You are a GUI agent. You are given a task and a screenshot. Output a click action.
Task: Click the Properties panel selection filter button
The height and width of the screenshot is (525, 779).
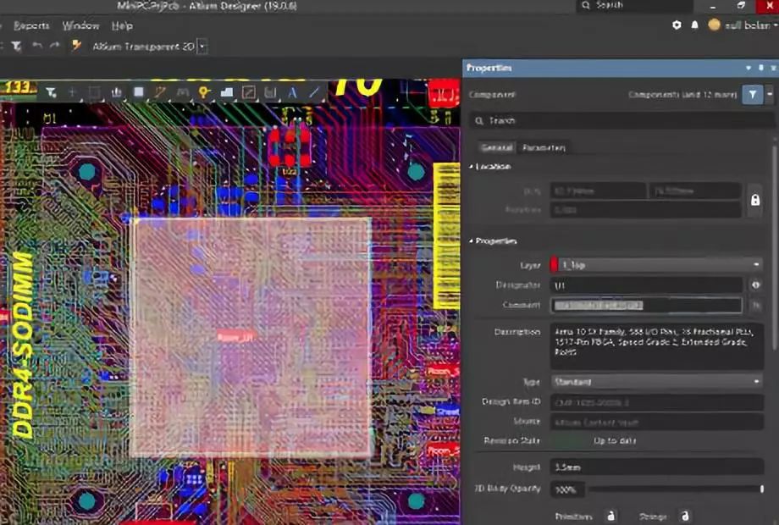752,94
